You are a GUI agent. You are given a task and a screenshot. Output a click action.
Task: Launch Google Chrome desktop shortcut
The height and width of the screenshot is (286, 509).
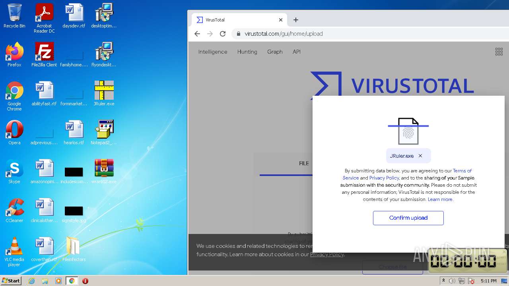point(14,96)
